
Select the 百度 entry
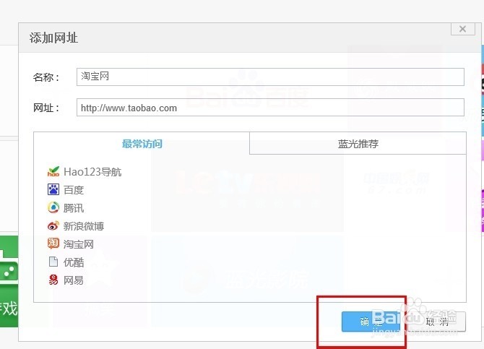pos(74,189)
